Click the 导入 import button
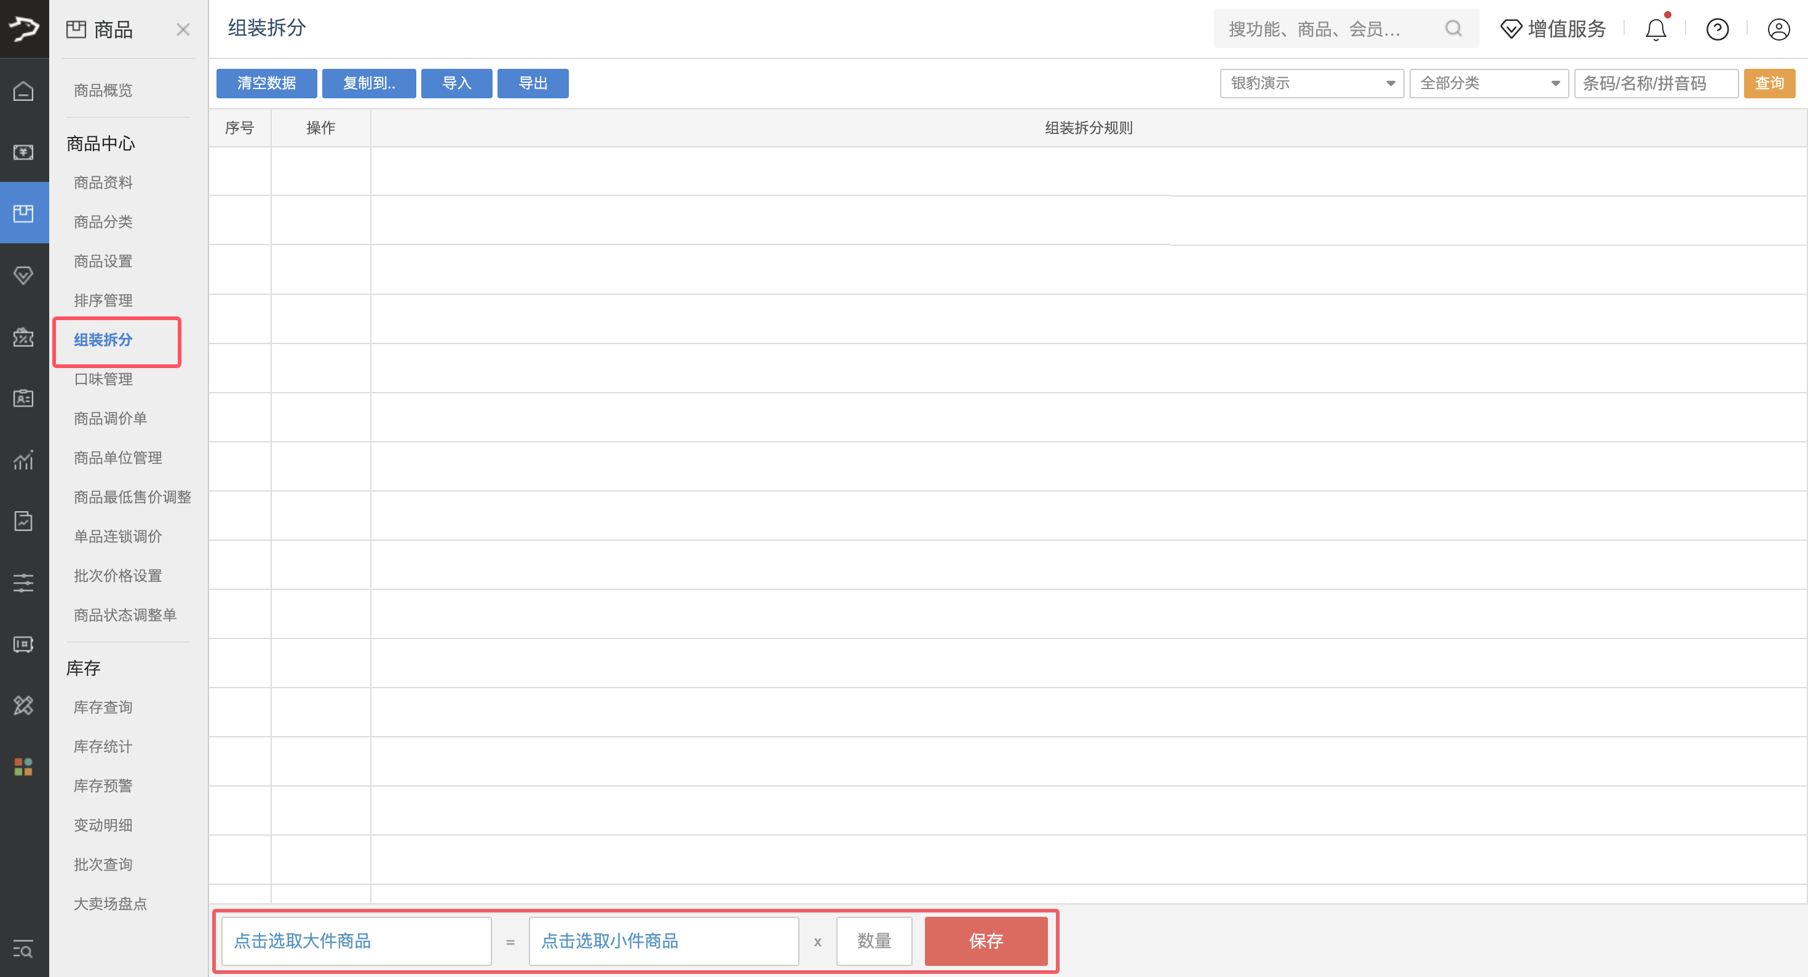Viewport: 1808px width, 977px height. coord(457,84)
